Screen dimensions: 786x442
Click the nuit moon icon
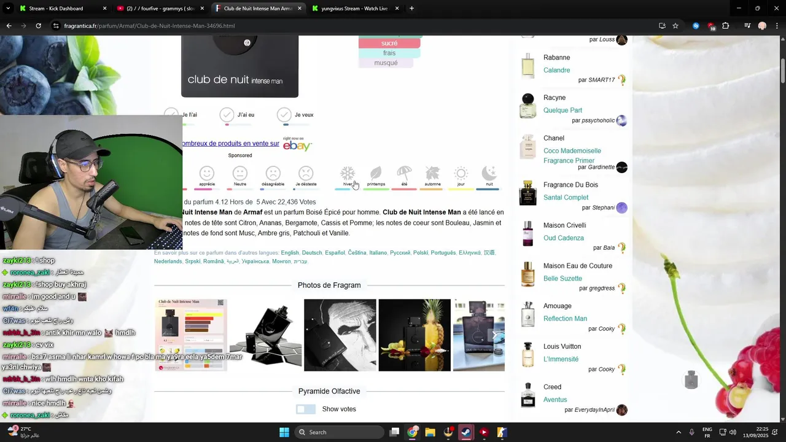(x=489, y=174)
